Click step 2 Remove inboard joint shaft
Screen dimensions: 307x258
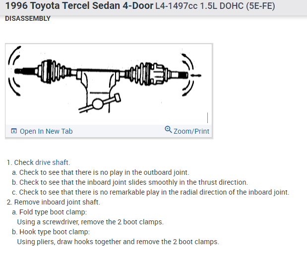pyautogui.click(x=54, y=202)
